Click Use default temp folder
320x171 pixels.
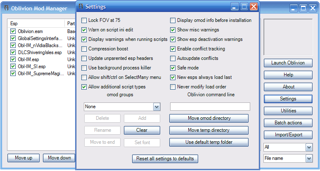[x=209, y=142]
